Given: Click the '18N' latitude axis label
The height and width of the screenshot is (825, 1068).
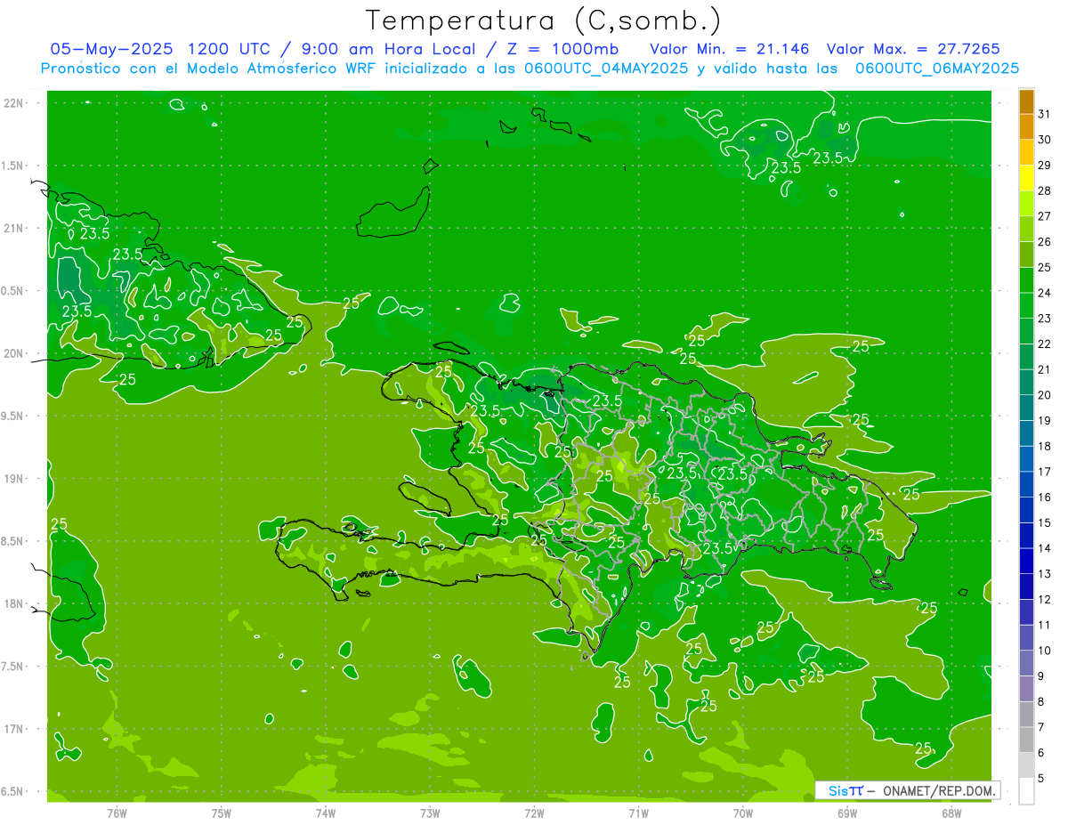Looking at the screenshot, I should pos(13,604).
